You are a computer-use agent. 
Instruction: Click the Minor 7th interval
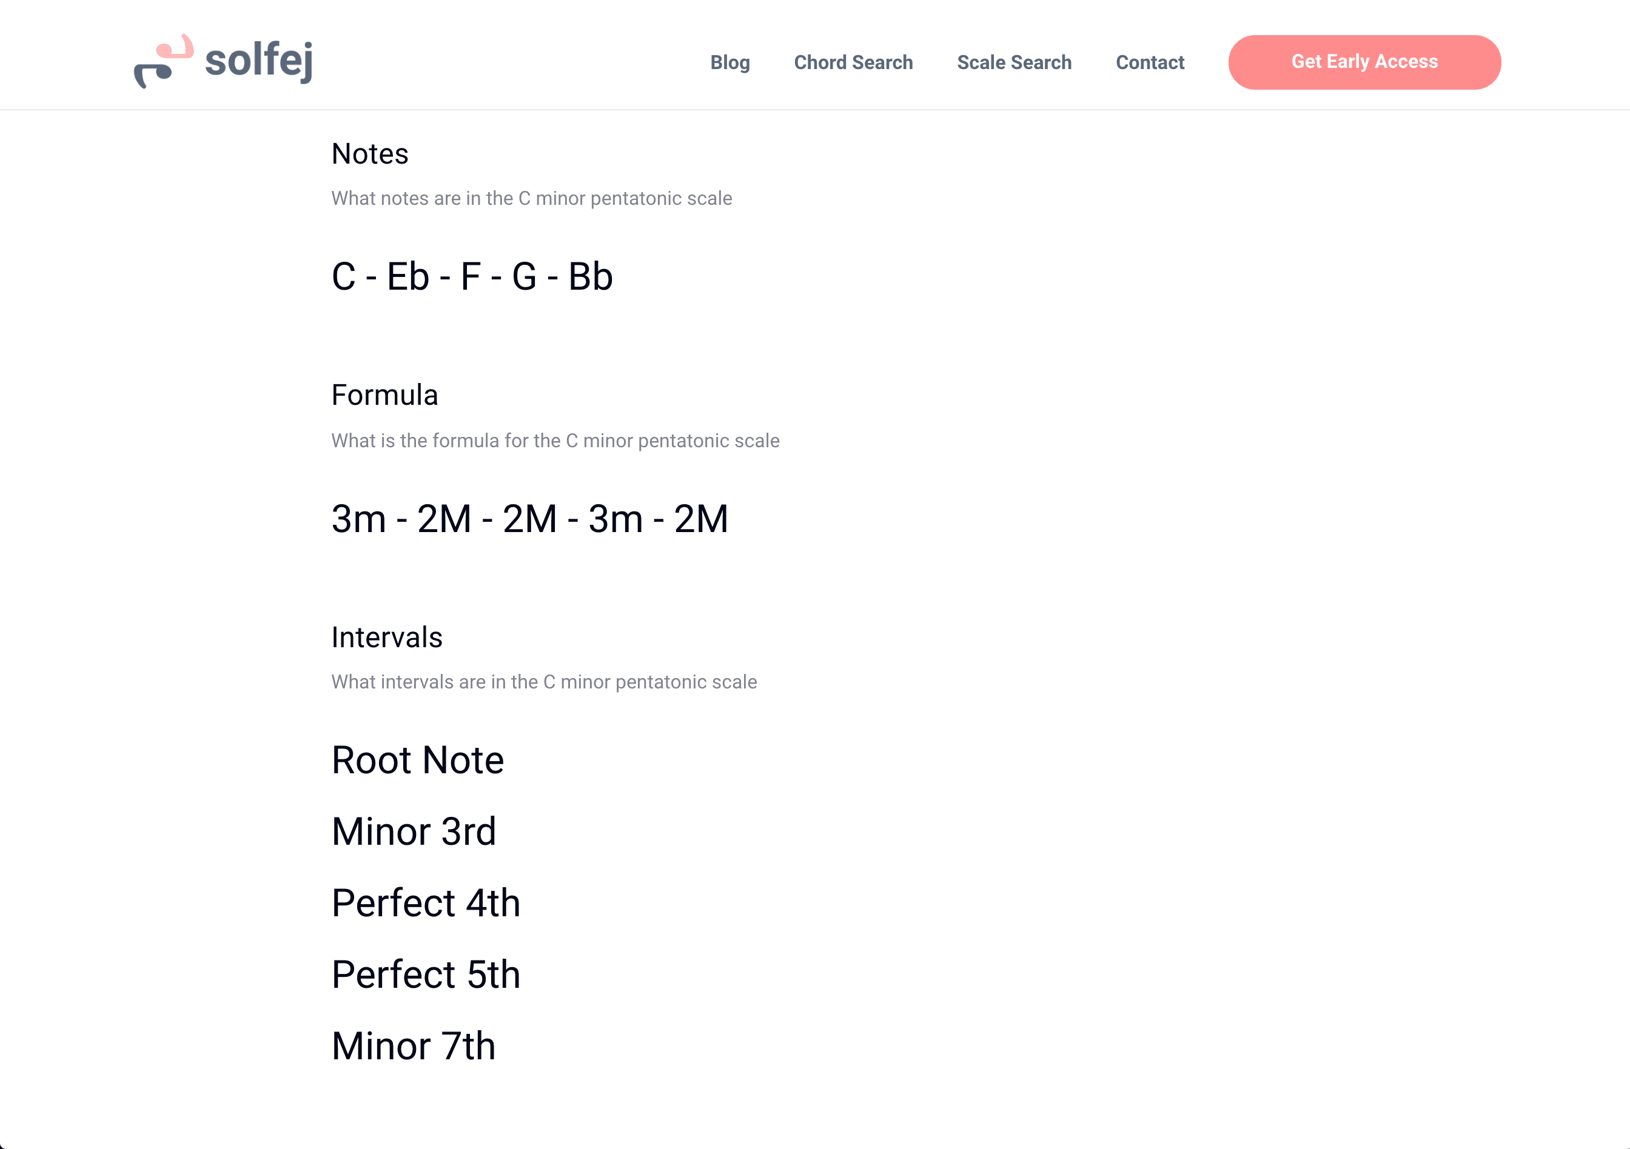tap(414, 1047)
